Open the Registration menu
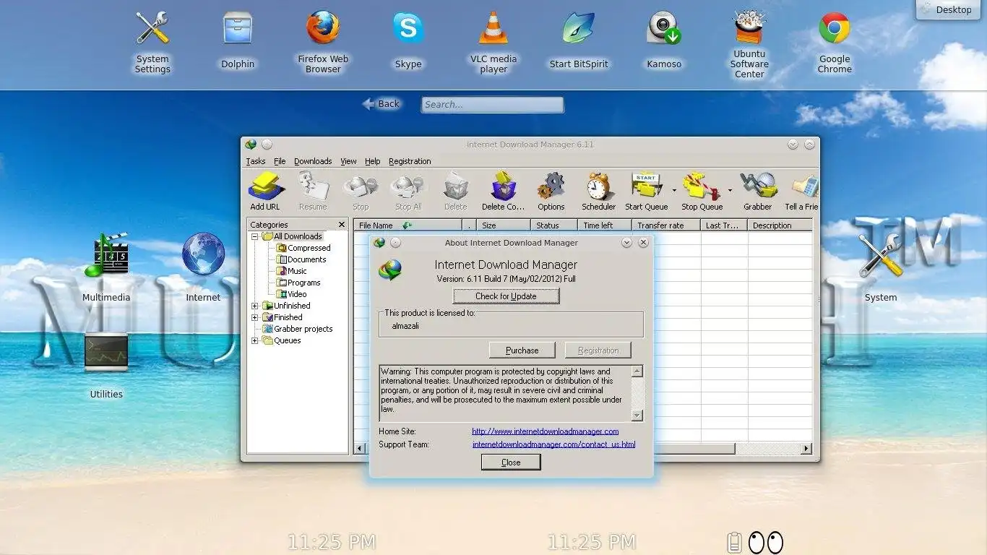The width and height of the screenshot is (987, 555). point(410,161)
